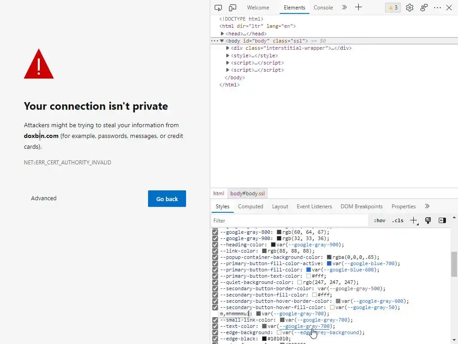Add new style rule plus icon
Screen dimensions: 458x344
pyautogui.click(x=414, y=220)
